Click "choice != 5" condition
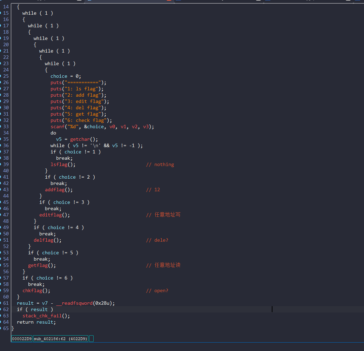This screenshot has width=364, height=351. coord(58,253)
